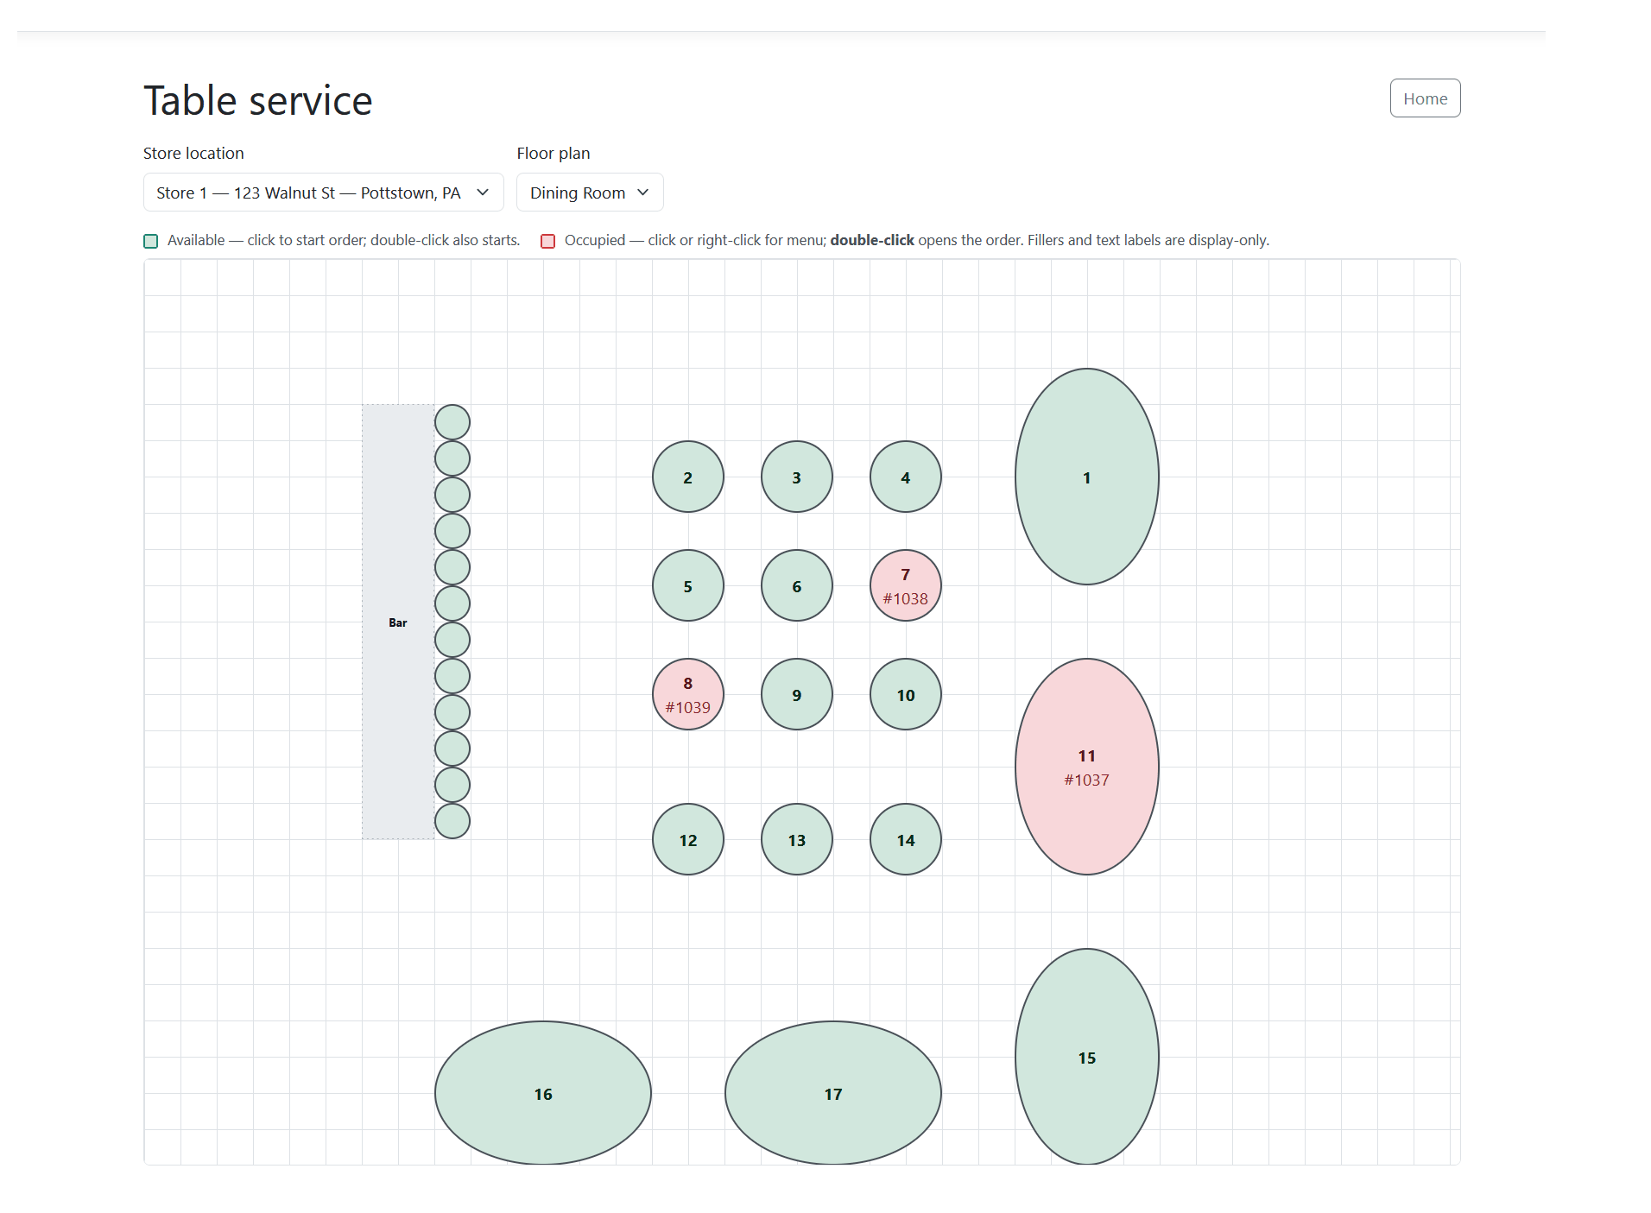Click the Floor plan label
1651x1213 pixels.
tap(553, 153)
